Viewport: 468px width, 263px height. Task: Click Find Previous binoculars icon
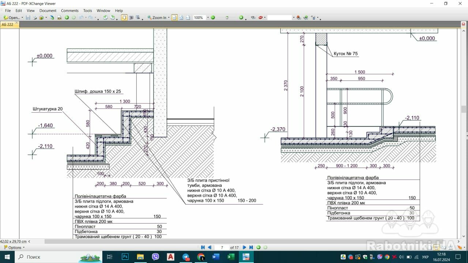(x=299, y=18)
